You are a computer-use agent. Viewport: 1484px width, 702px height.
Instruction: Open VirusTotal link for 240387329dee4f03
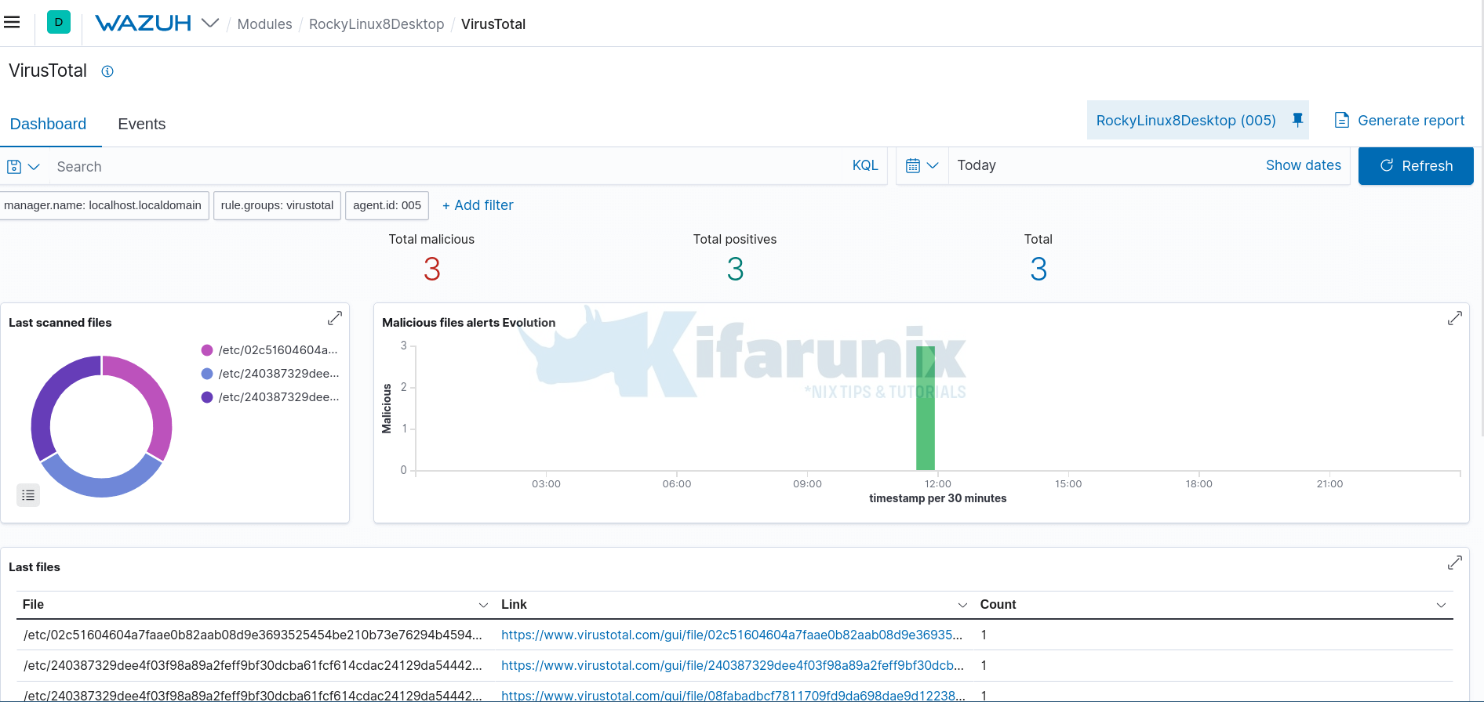732,665
